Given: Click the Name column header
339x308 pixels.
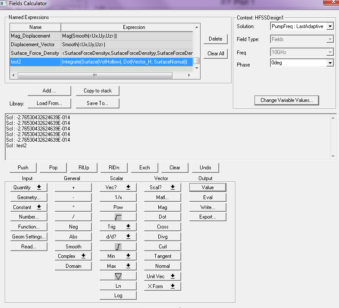Looking at the screenshot, I should (x=35, y=27).
